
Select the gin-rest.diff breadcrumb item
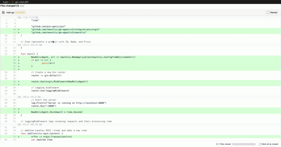click(x=22, y=2)
